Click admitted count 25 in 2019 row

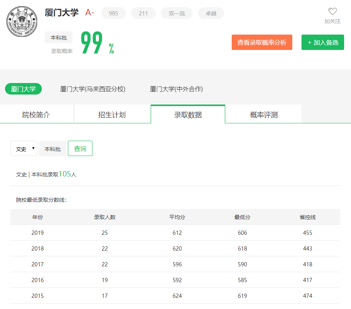105,233
